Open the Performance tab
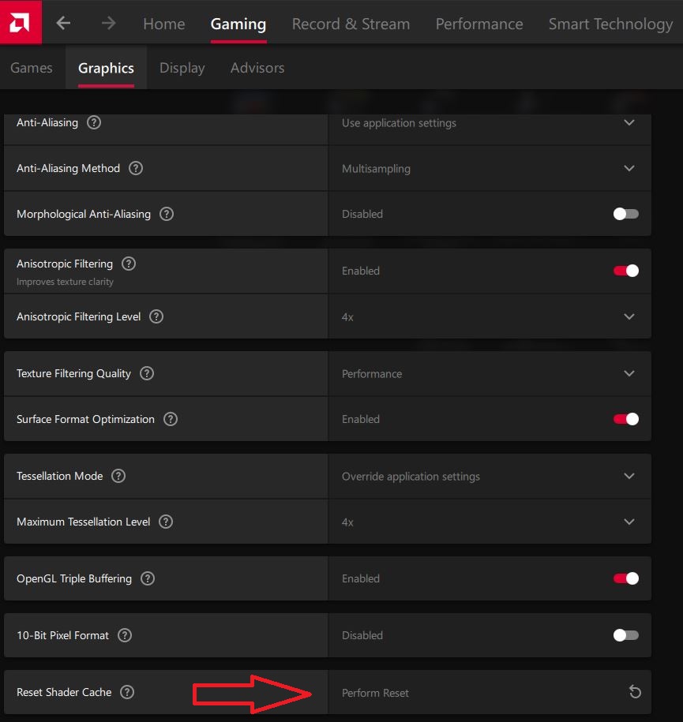Image resolution: width=683 pixels, height=722 pixels. (479, 24)
